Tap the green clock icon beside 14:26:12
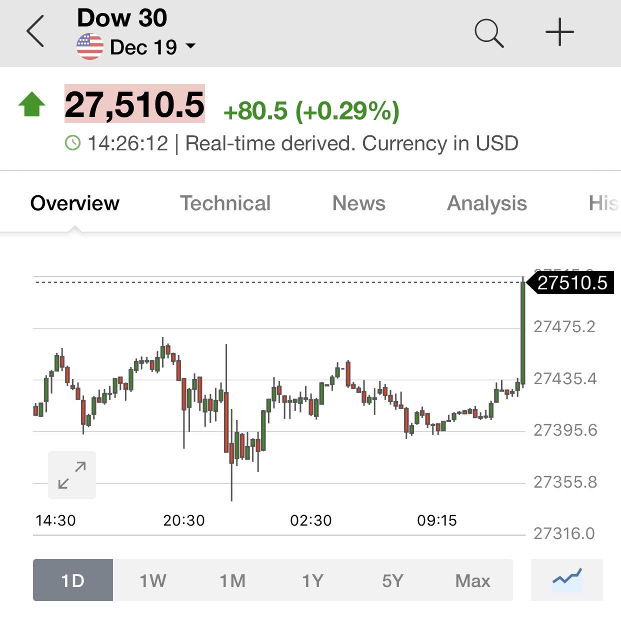 [x=73, y=143]
